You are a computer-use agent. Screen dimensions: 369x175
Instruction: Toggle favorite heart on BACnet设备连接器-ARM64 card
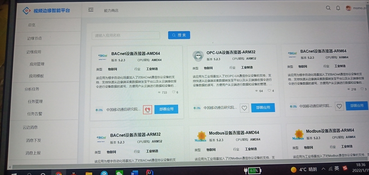coord(339,106)
